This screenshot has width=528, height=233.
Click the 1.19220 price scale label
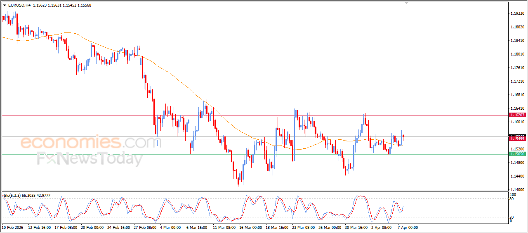coord(517,14)
